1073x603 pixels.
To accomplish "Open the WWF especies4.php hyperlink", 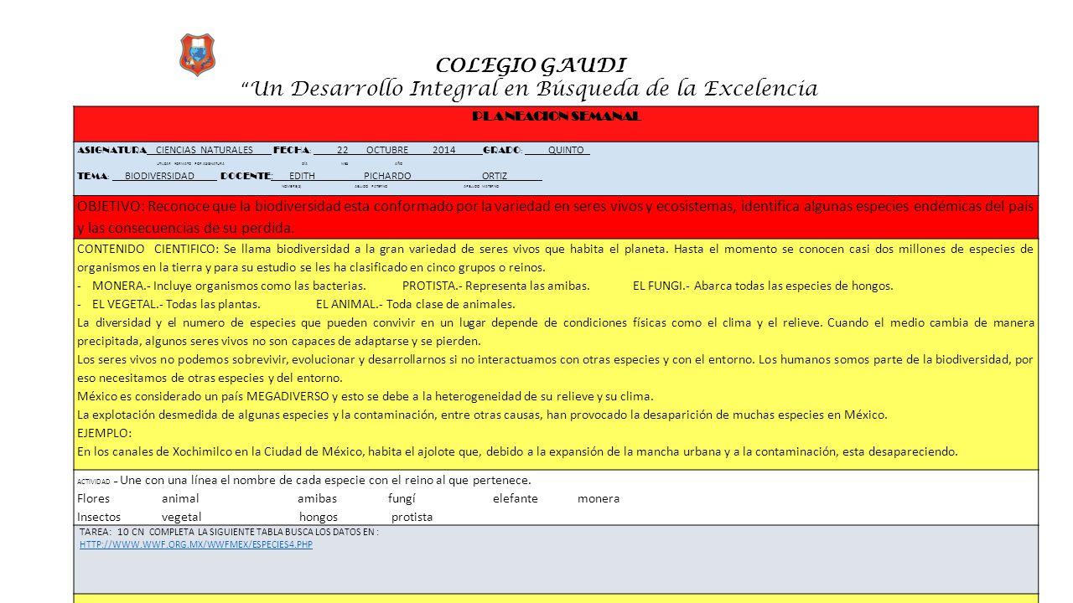I will click(x=196, y=544).
